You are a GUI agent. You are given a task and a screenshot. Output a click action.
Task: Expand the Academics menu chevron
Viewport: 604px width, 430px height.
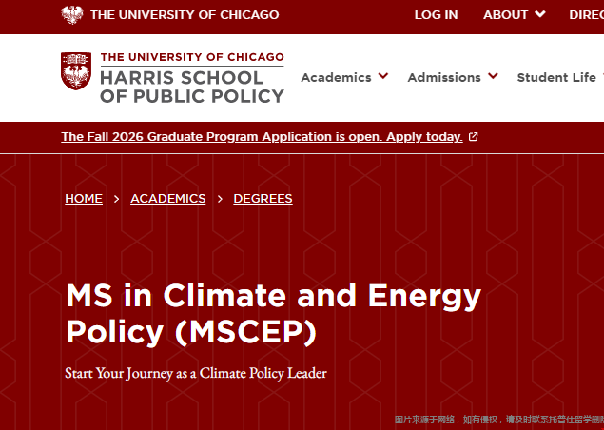[383, 77]
